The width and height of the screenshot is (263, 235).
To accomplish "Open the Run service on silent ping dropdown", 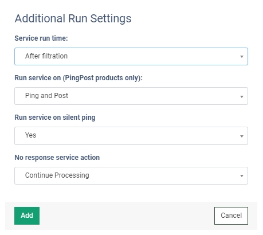I will point(131,136).
